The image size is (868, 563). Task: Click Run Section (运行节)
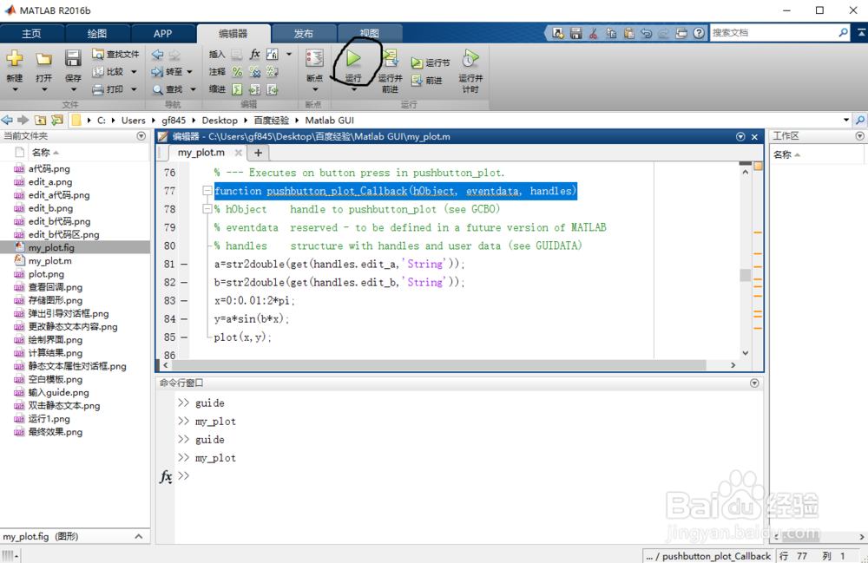(x=431, y=63)
